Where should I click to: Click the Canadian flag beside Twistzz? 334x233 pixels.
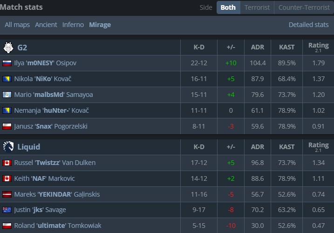pos(7,163)
